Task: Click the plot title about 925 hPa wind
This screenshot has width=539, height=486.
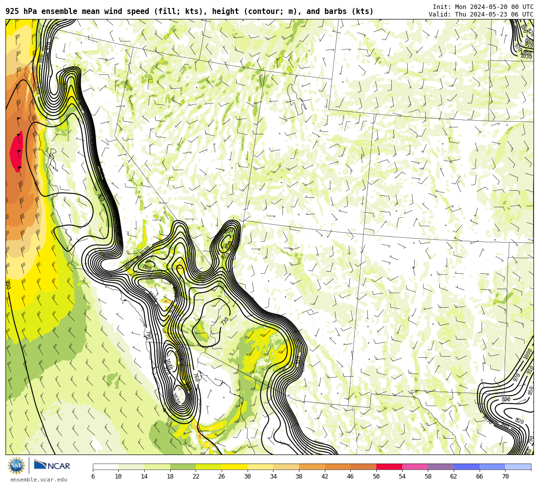Action: point(190,11)
